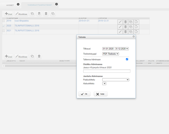Uncheck Tallenna Adminaan checkbox
Viewport: 169px width, 134px height.
coord(127,59)
